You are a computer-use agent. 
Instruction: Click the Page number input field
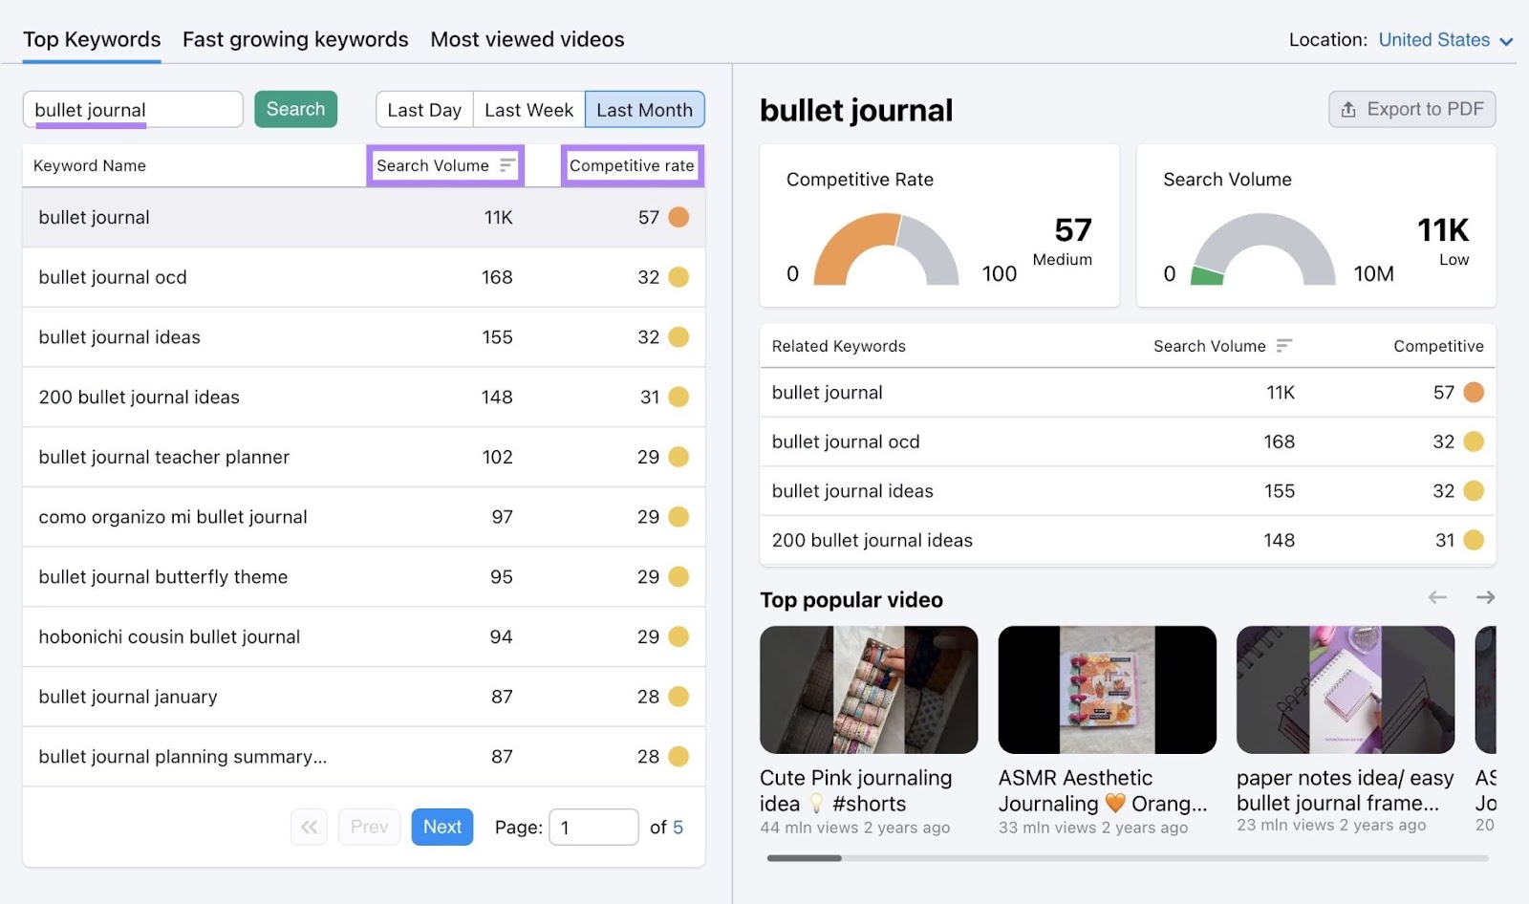pyautogui.click(x=593, y=827)
